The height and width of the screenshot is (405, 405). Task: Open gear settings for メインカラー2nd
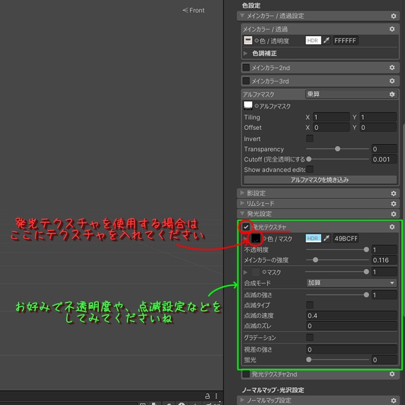(392, 68)
